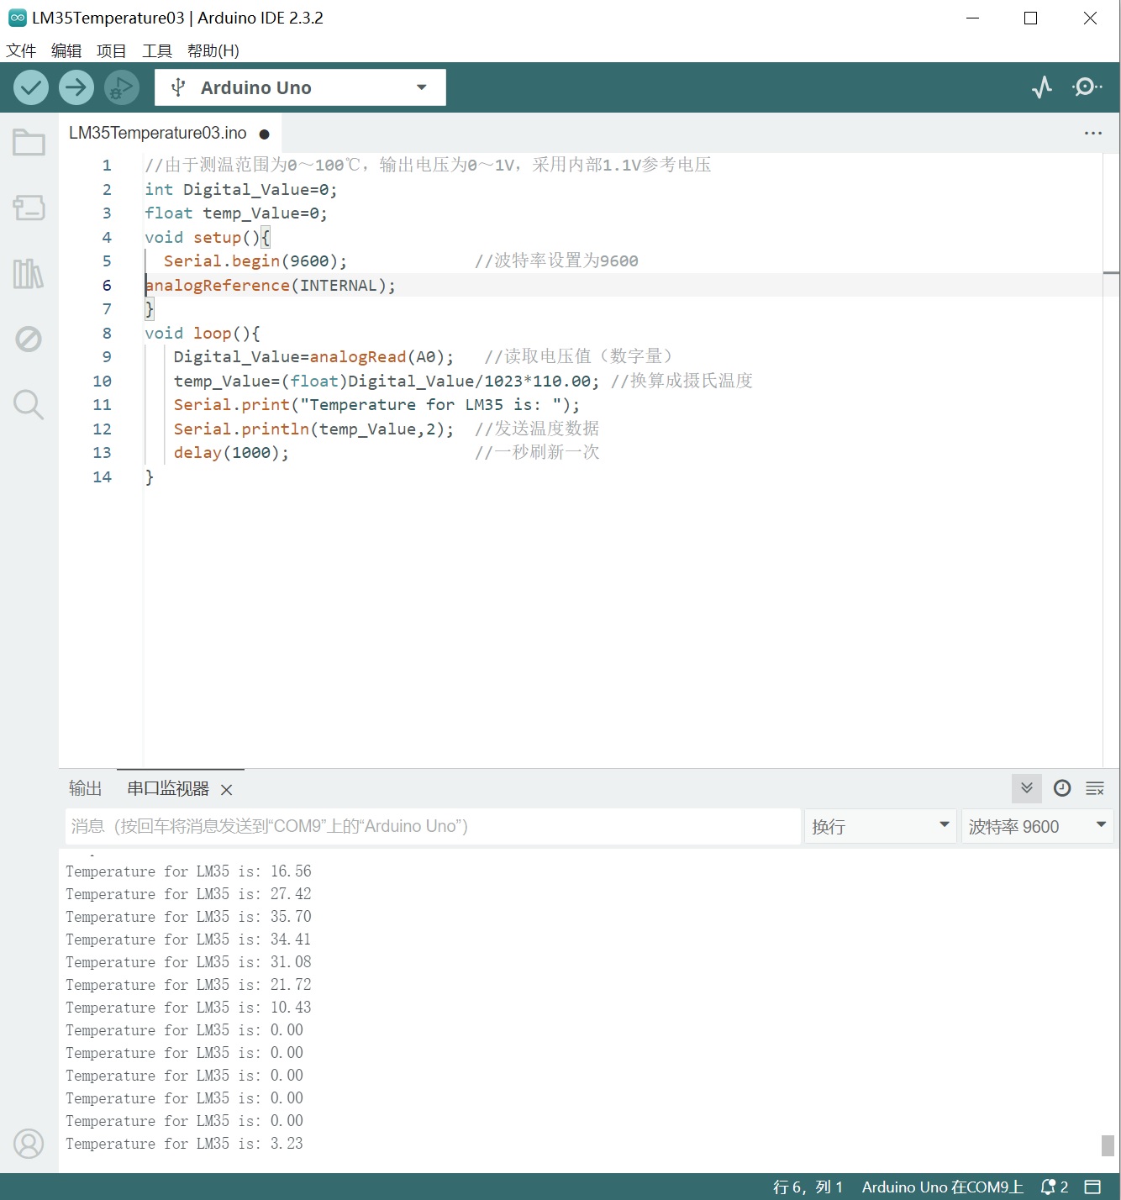
Task: Click the Digital_Value=analogRead(A0); line
Action: tap(313, 356)
